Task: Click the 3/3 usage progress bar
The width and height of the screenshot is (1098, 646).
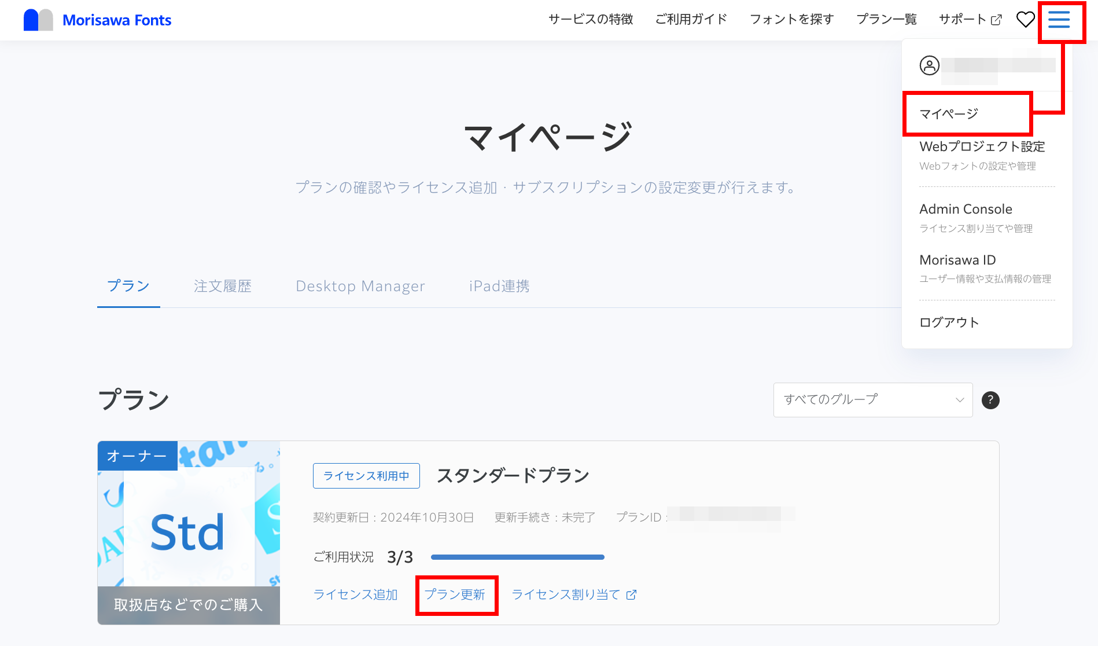Action: point(518,557)
